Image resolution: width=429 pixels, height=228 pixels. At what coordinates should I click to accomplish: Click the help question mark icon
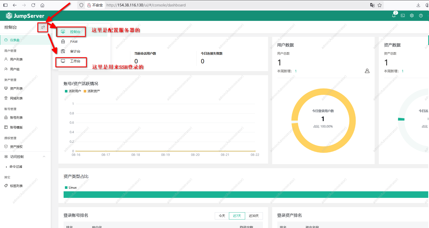[x=421, y=16]
